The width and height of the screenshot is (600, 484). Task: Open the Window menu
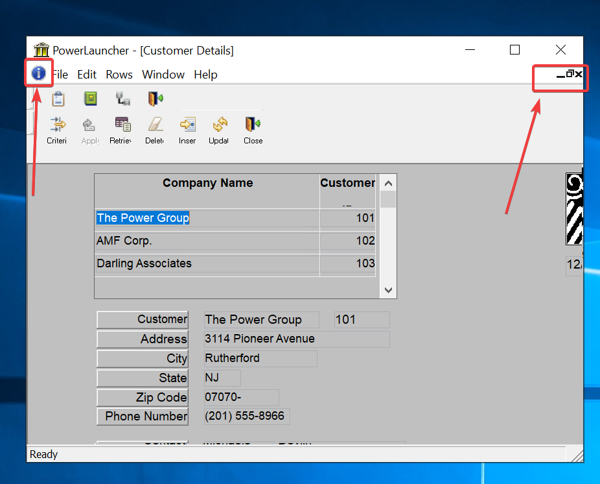[163, 75]
